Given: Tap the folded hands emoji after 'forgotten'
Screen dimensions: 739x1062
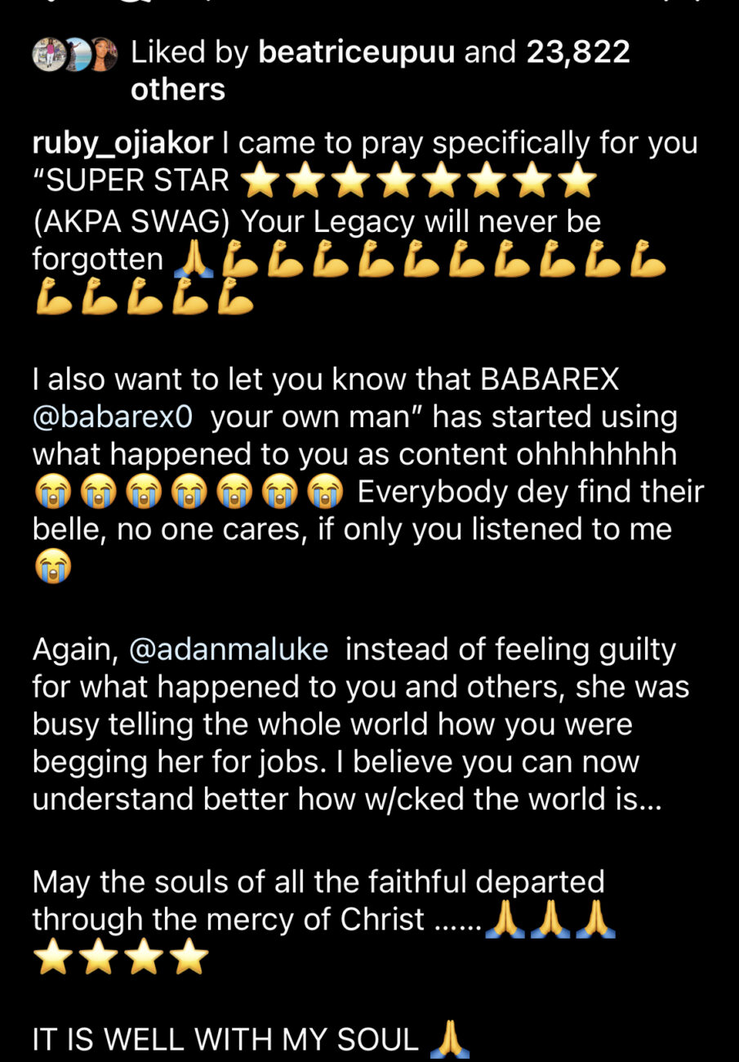Looking at the screenshot, I should click(x=194, y=260).
